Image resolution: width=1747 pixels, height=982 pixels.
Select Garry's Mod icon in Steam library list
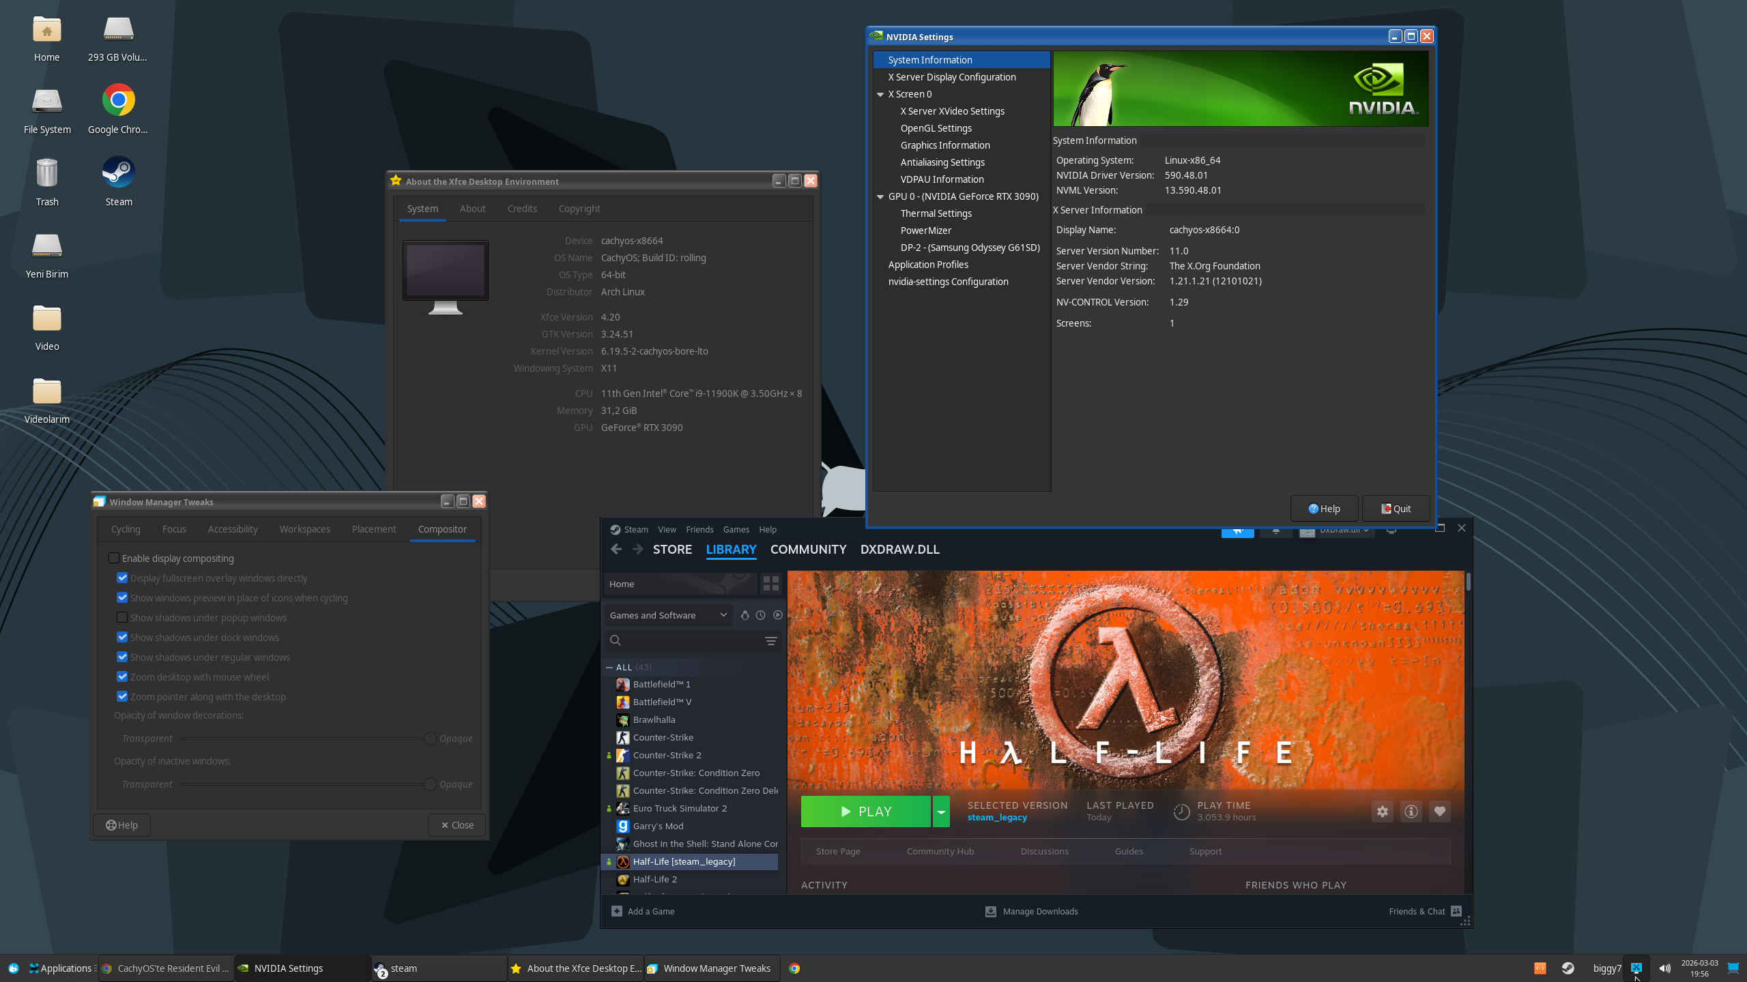point(623,826)
